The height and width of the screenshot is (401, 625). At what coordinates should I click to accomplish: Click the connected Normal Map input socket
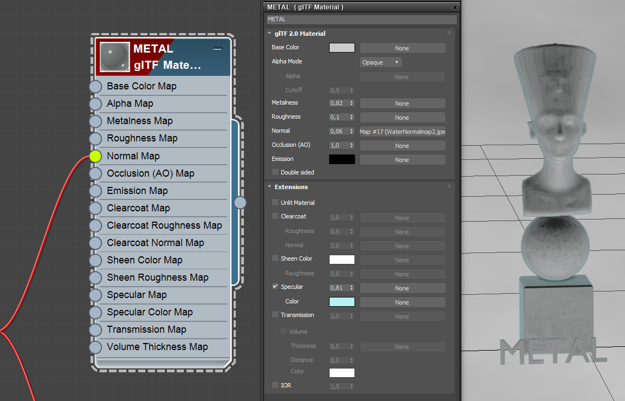coord(95,156)
